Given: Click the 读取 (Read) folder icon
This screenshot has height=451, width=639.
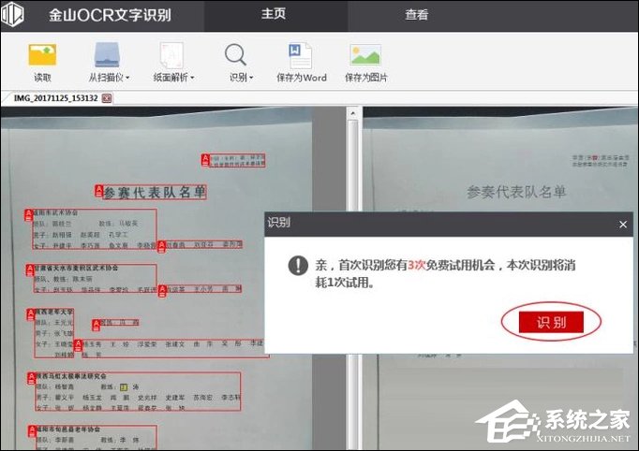Looking at the screenshot, I should pos(43,54).
